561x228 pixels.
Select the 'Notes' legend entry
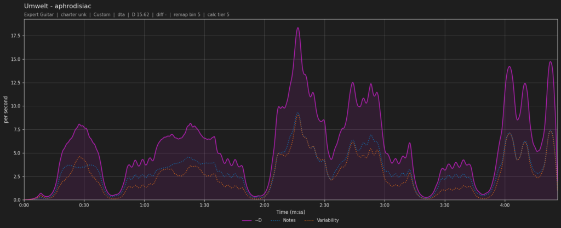[282, 220]
